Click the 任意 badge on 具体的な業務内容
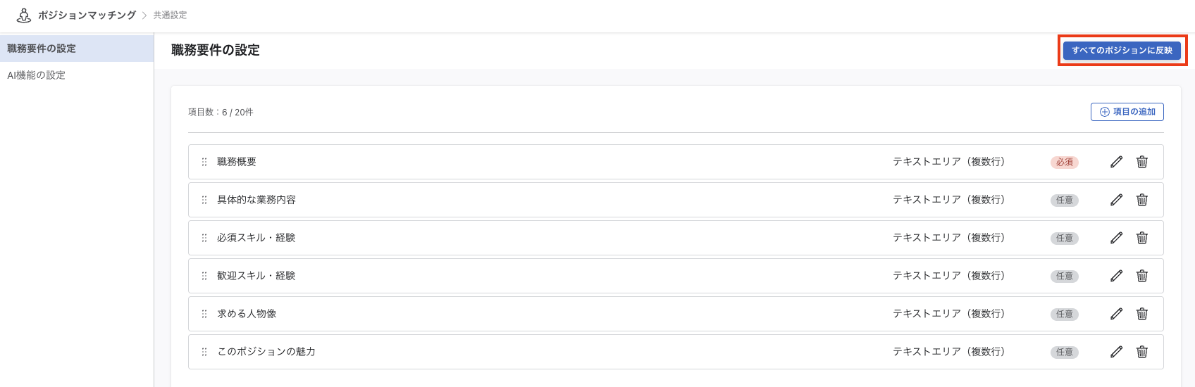Viewport: 1195px width, 387px height. click(x=1065, y=201)
